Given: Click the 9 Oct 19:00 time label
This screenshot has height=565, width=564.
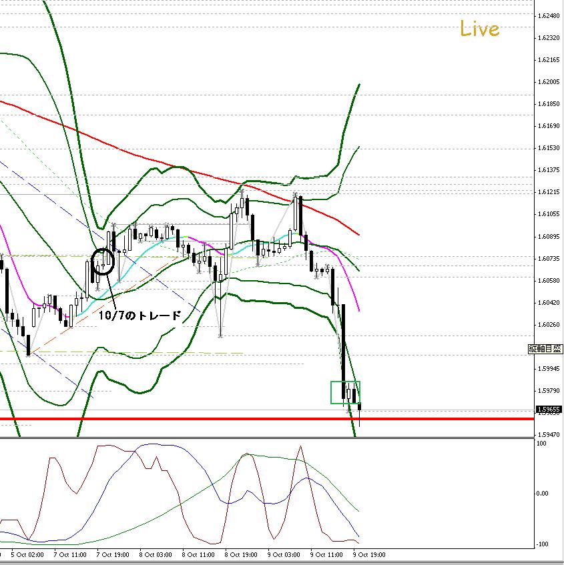Looking at the screenshot, I should [x=369, y=554].
